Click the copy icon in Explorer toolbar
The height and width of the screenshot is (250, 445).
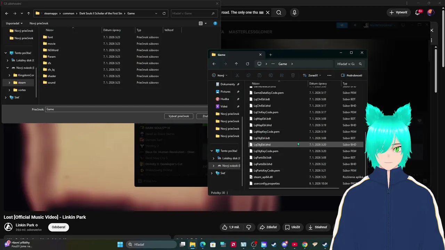tap(248, 75)
